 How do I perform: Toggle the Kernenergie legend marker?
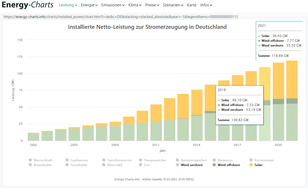[251, 160]
